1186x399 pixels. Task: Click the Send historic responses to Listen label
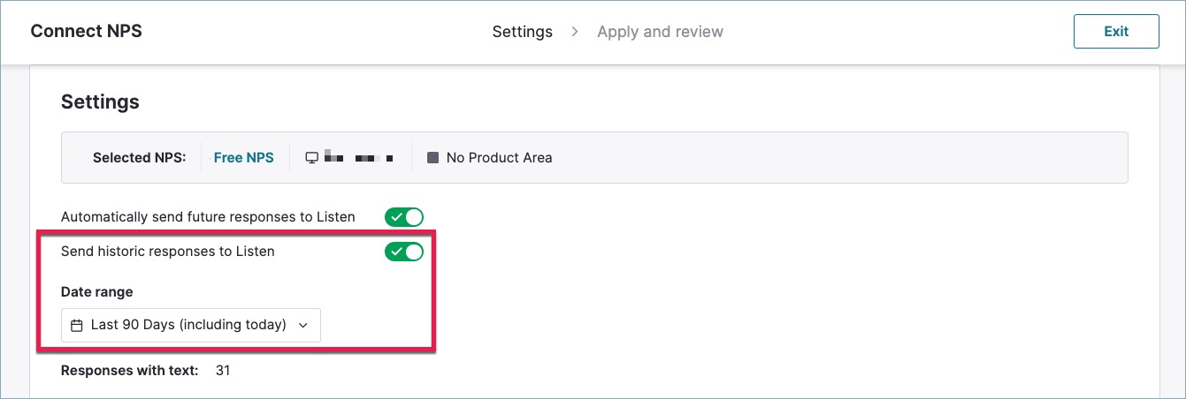pos(168,252)
